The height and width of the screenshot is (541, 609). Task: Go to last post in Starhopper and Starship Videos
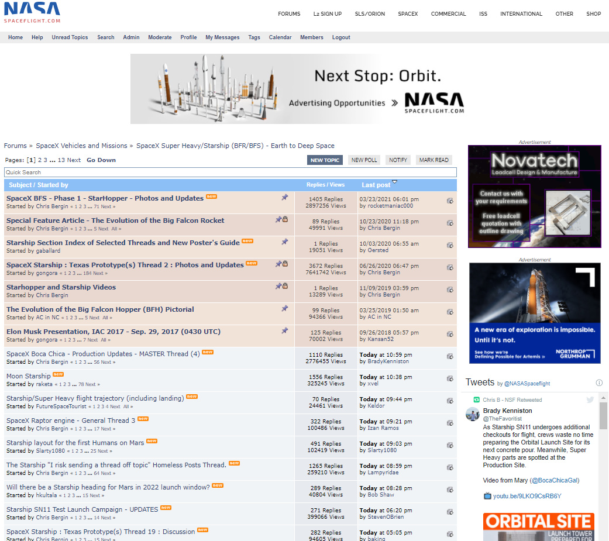coord(450,290)
